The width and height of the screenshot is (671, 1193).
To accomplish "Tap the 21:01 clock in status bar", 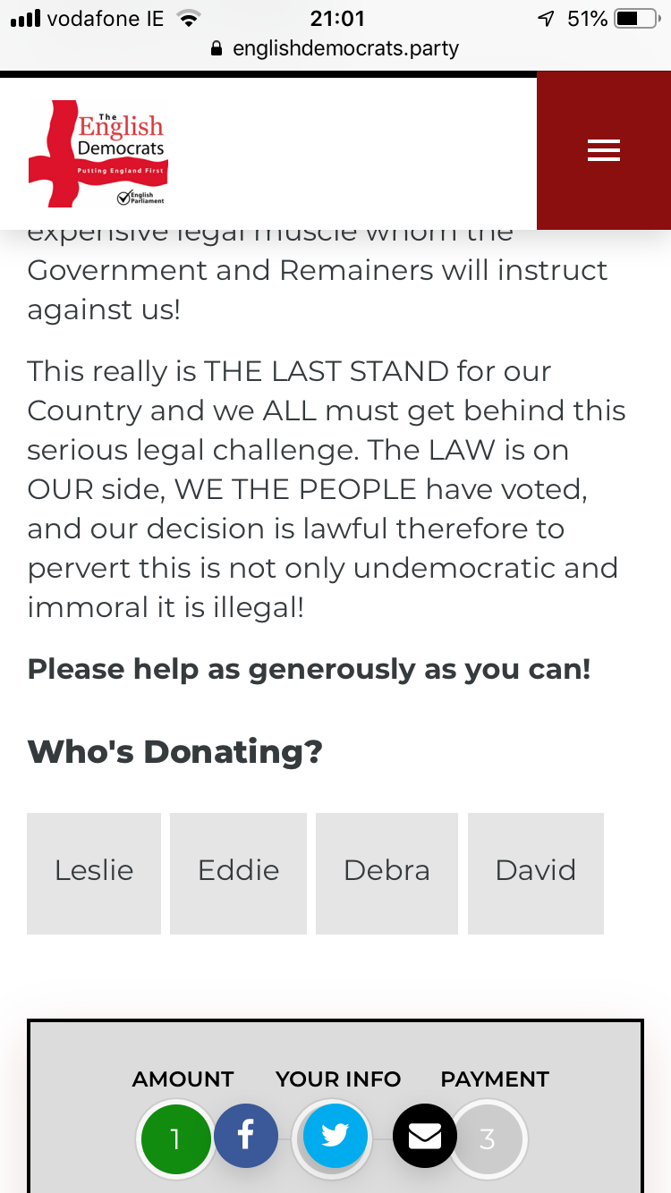I will coord(336,19).
